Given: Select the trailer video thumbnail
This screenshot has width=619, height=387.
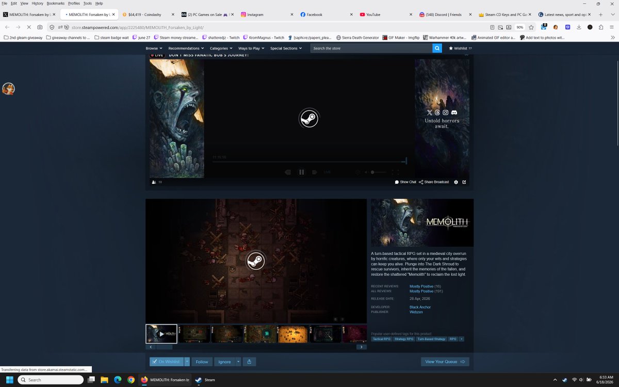Looking at the screenshot, I should pos(161,334).
